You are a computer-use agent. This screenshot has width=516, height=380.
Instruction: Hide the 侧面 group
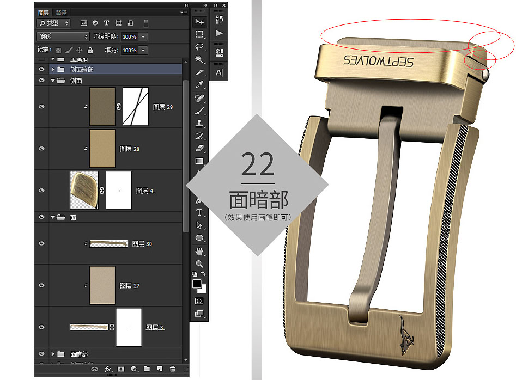click(41, 80)
